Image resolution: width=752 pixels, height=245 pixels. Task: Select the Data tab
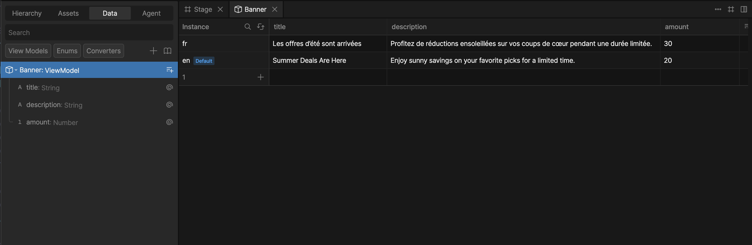coord(110,13)
